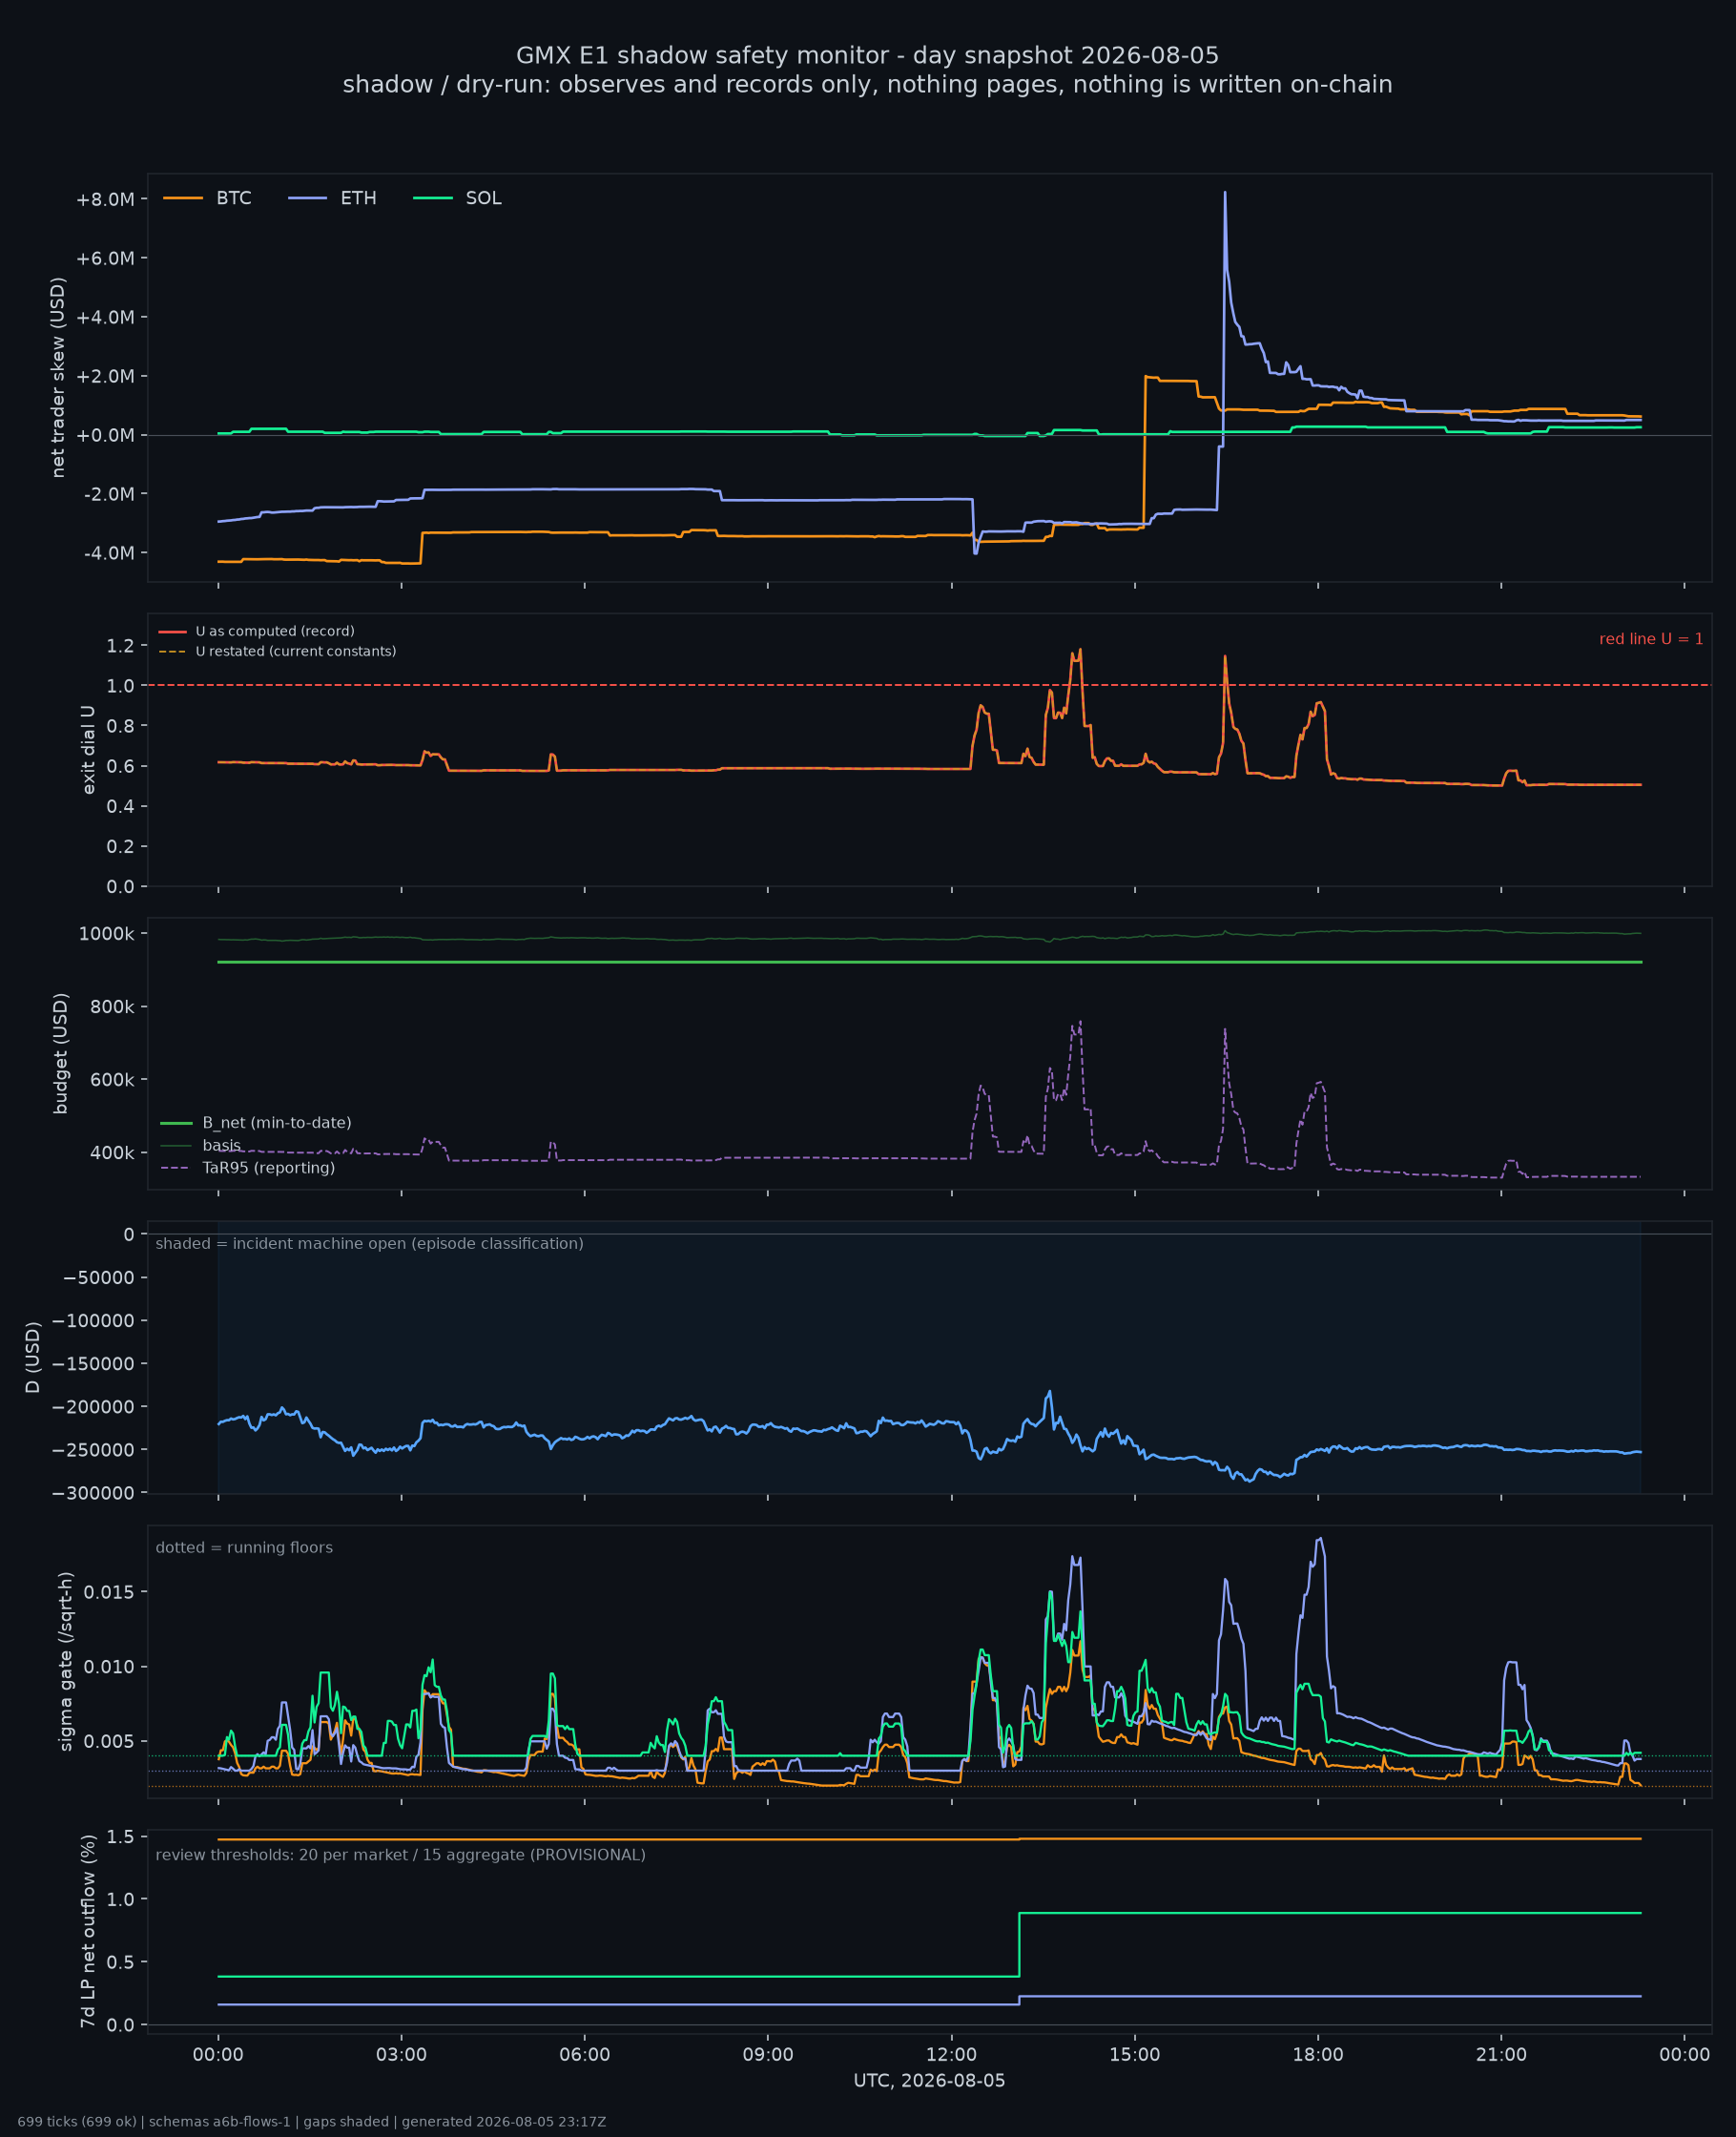Click the 'red line U = 1' annotation

[1651, 639]
